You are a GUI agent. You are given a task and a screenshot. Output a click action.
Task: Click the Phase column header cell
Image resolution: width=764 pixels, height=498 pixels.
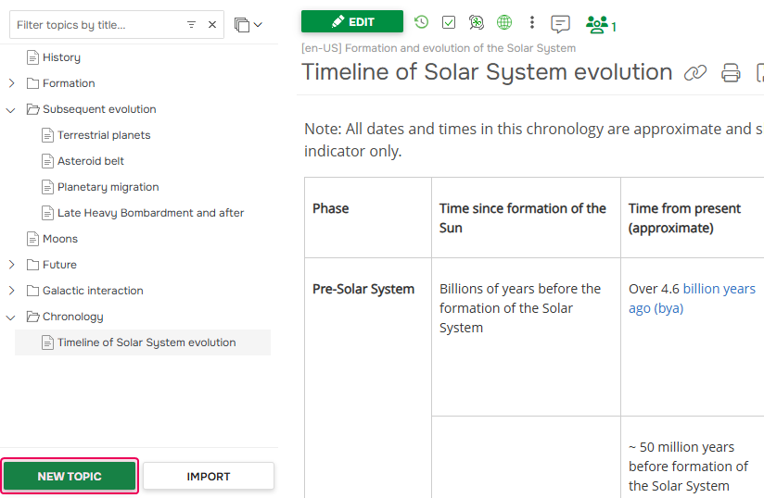click(x=368, y=218)
